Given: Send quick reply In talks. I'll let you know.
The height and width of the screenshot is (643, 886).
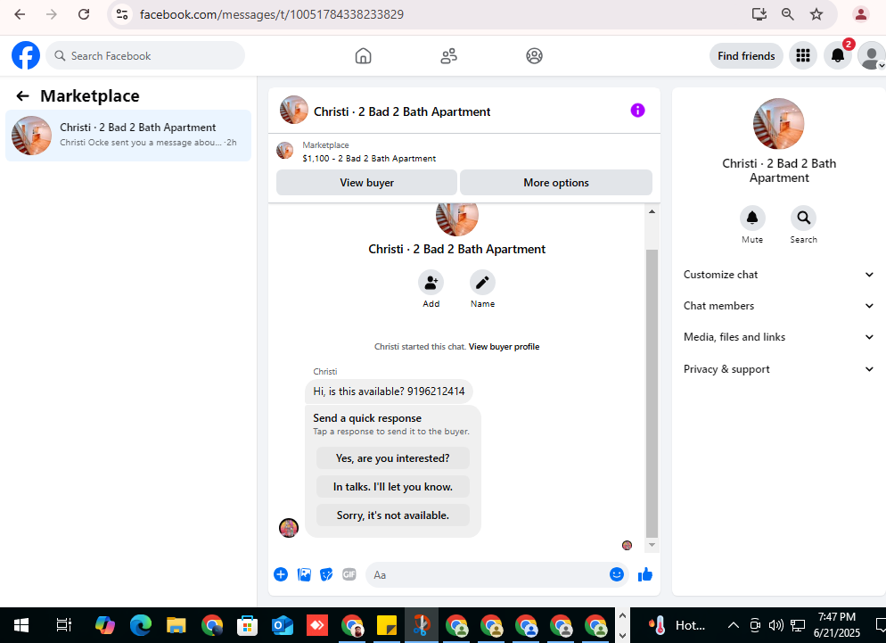Looking at the screenshot, I should (x=393, y=487).
